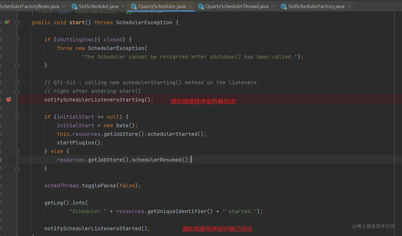The image size is (402, 236).
Task: Click the '"Scheduler "' string literal
Action: [88, 211]
